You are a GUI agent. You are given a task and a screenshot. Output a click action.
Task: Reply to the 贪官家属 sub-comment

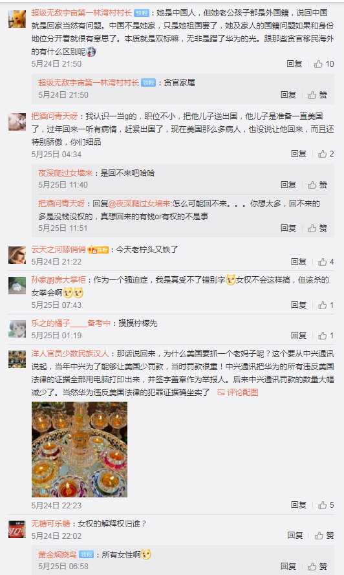[288, 95]
